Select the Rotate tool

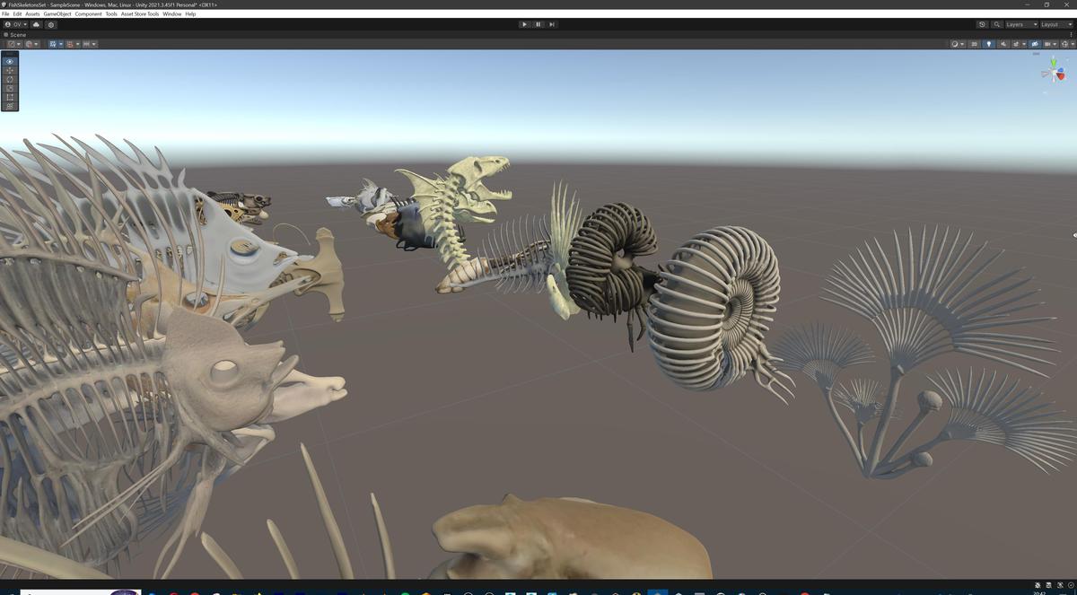[9, 79]
